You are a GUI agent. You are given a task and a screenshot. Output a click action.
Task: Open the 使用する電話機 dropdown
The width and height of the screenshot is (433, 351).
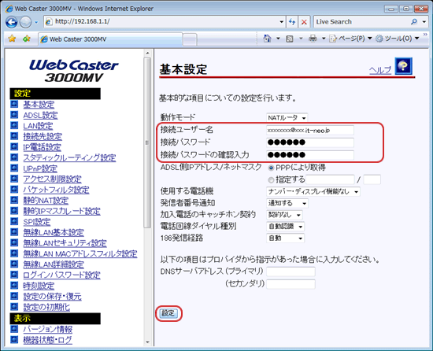click(313, 191)
